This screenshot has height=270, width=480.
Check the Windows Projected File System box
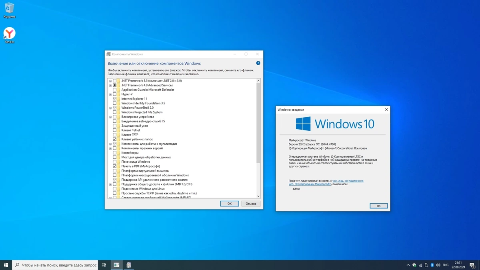click(x=115, y=112)
